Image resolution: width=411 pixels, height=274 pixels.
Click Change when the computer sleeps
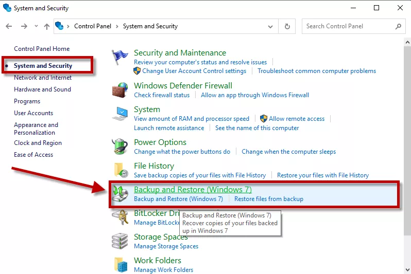coord(288,152)
